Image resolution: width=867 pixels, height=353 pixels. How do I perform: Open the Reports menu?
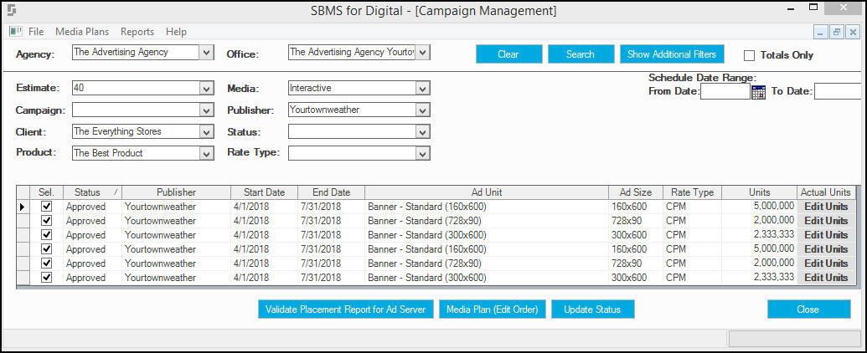coord(137,32)
